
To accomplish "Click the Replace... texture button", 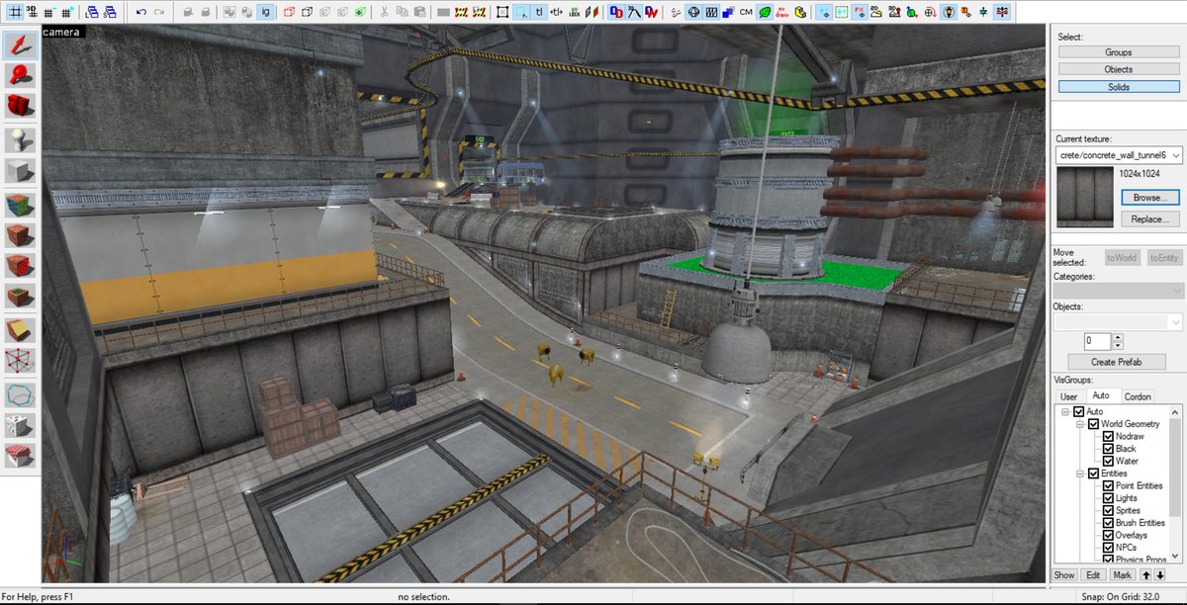I will (x=1150, y=219).
